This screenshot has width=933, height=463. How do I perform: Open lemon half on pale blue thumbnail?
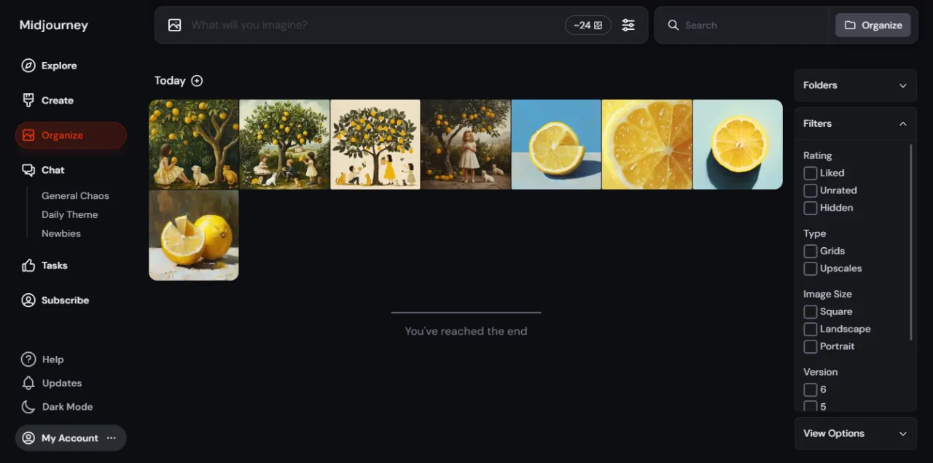pyautogui.click(x=738, y=144)
